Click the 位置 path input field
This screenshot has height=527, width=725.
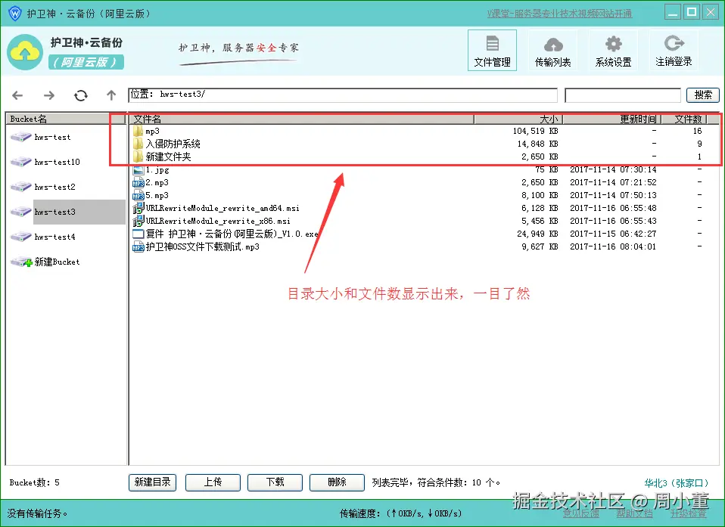(x=343, y=95)
